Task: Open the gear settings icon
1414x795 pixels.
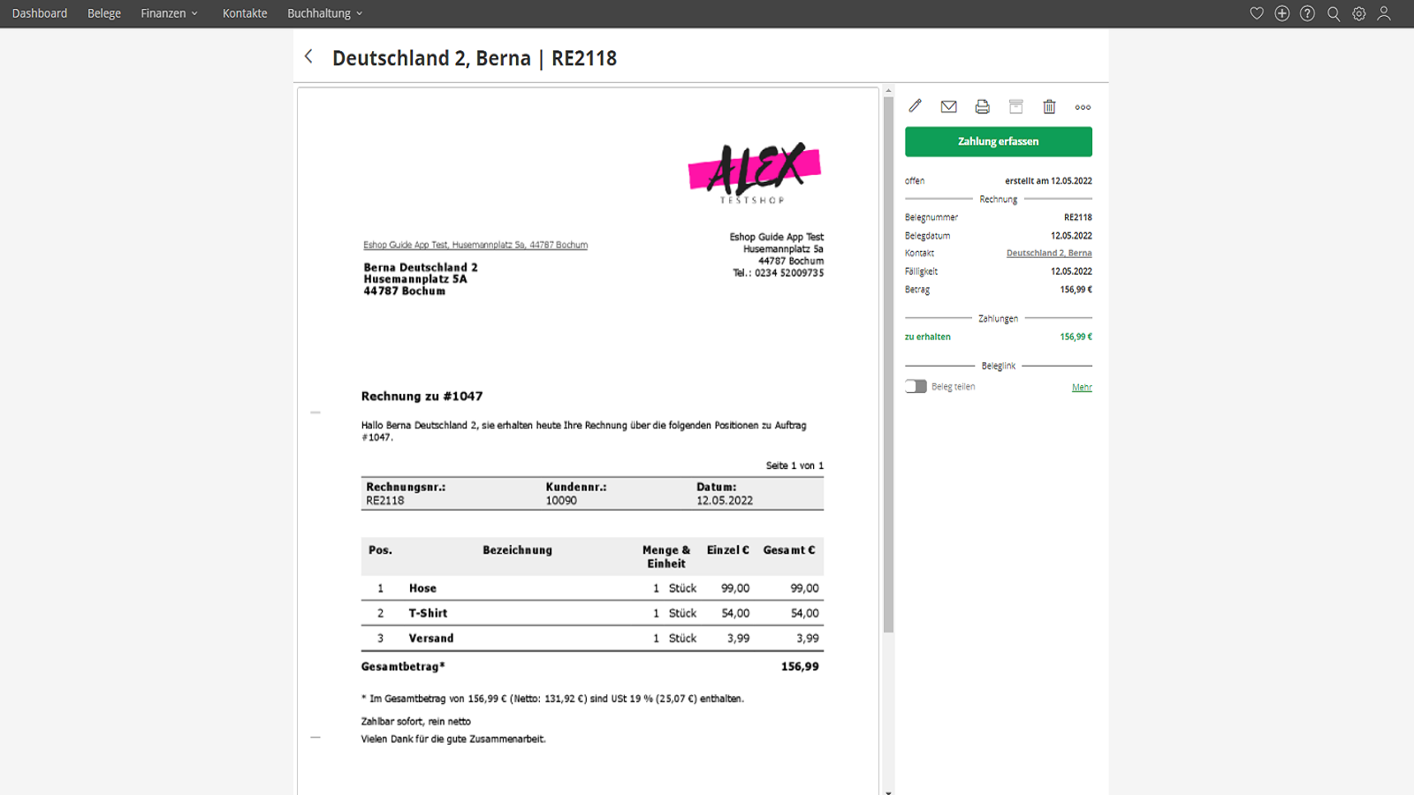Action: 1359,13
